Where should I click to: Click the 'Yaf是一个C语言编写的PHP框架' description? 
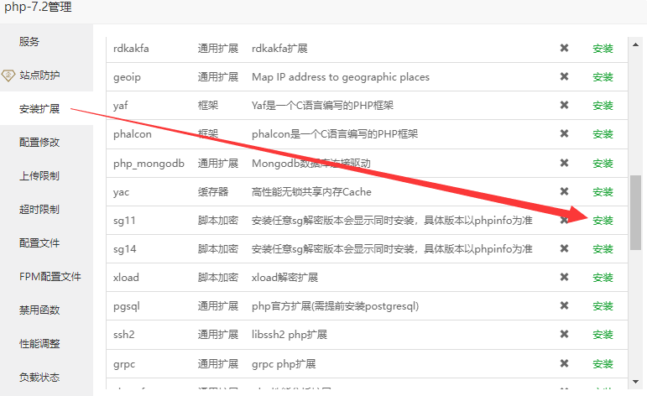(322, 105)
